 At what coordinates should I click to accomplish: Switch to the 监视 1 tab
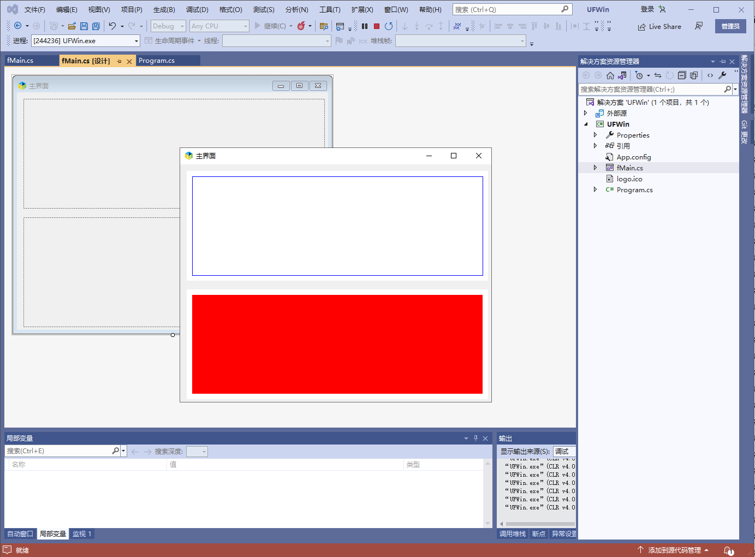click(82, 534)
